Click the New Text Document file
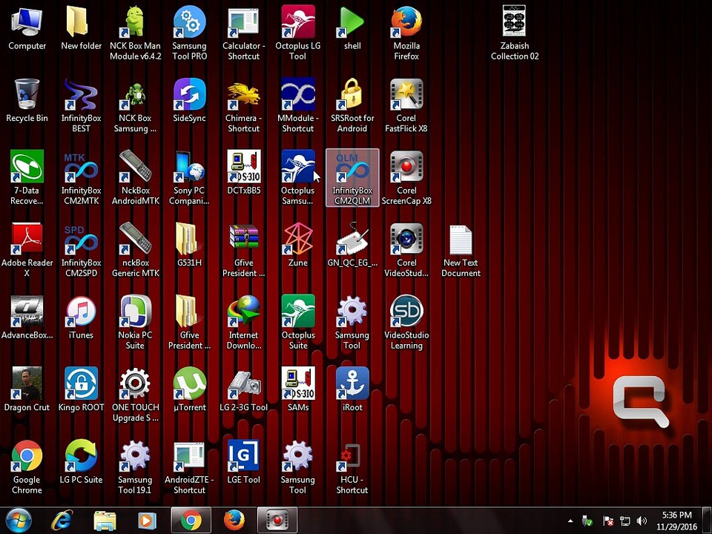Screen dimensions: 712x534 click(461, 250)
